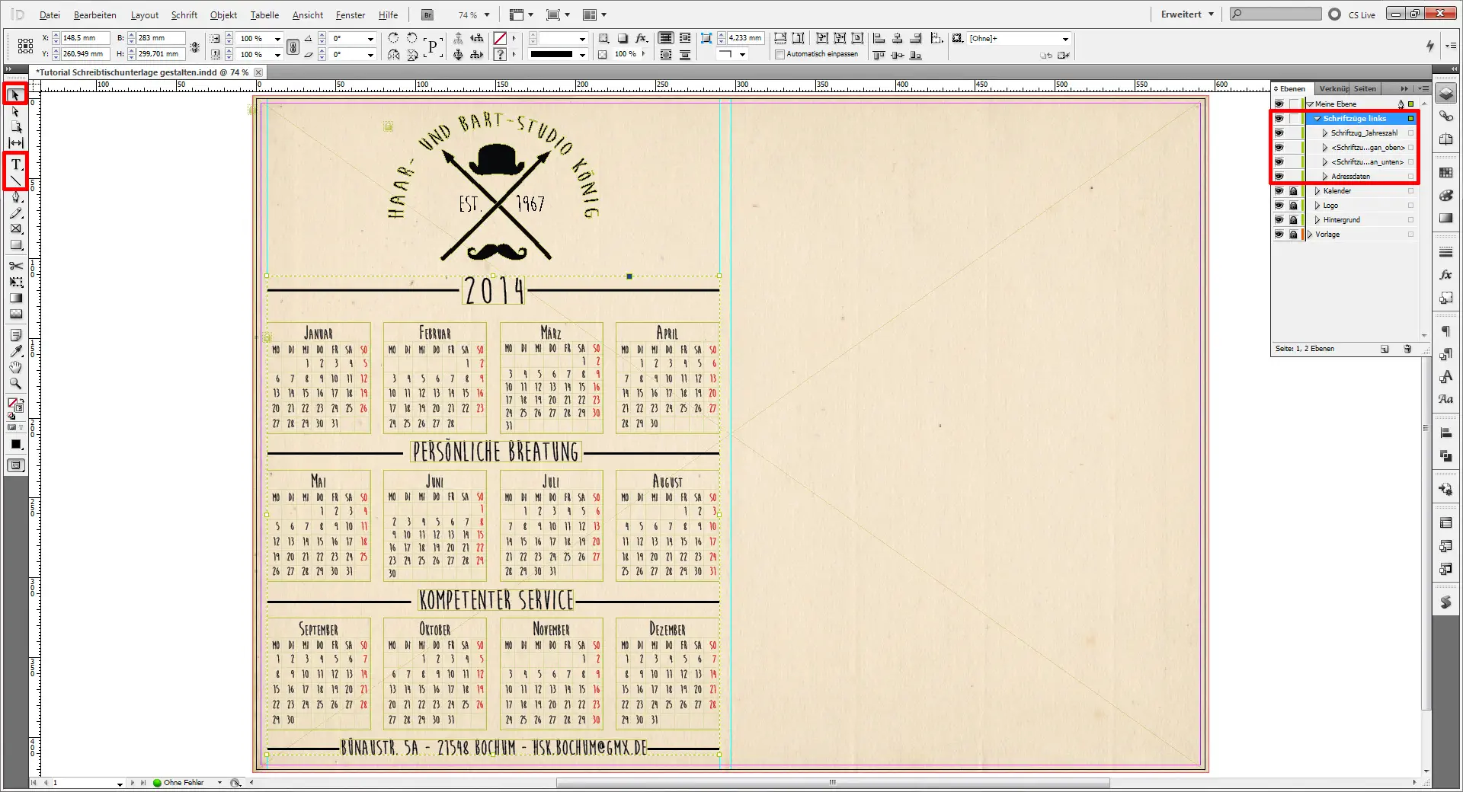Pick the Scissors tool in the toolbox

click(16, 266)
